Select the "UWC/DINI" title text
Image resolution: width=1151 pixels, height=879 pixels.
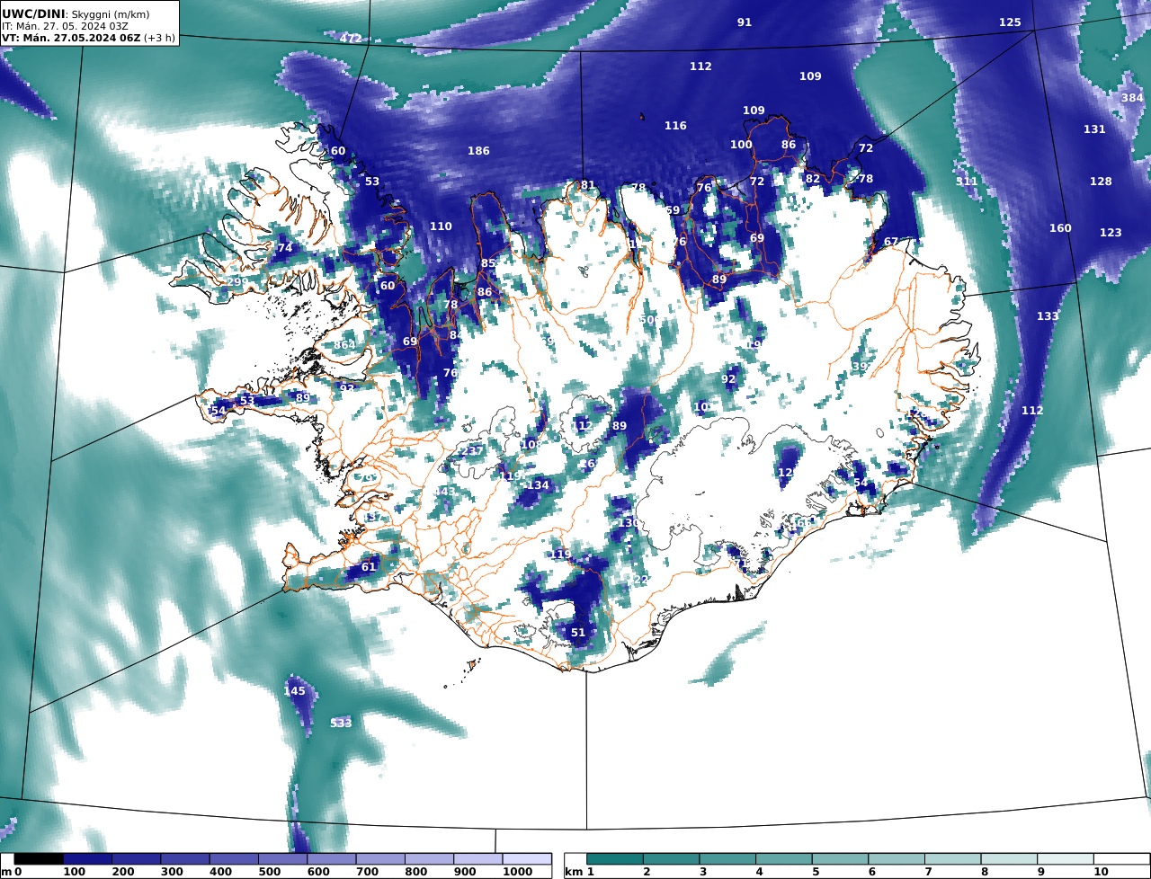pyautogui.click(x=32, y=14)
